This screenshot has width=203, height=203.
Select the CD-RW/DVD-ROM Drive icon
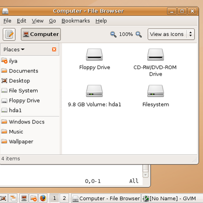click(155, 55)
